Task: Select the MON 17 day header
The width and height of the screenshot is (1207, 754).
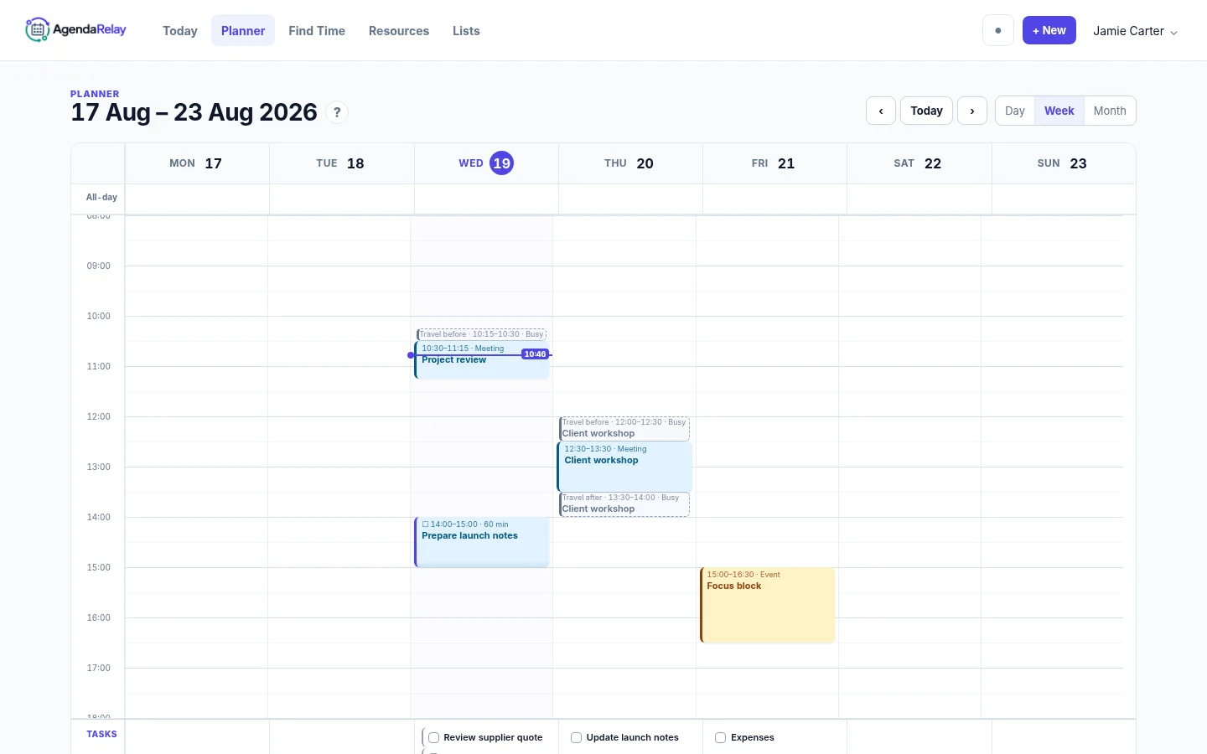Action: pyautogui.click(x=197, y=163)
